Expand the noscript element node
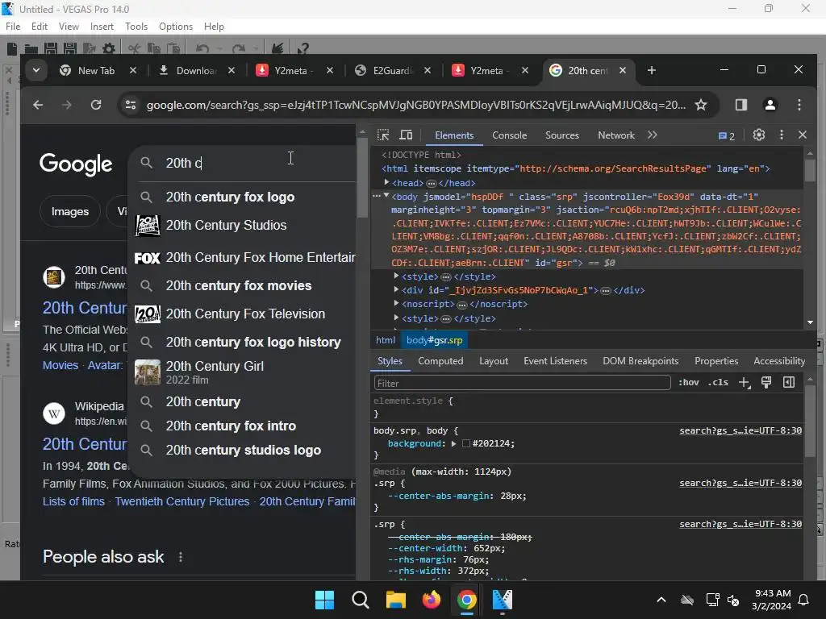This screenshot has height=619, width=826. [396, 303]
